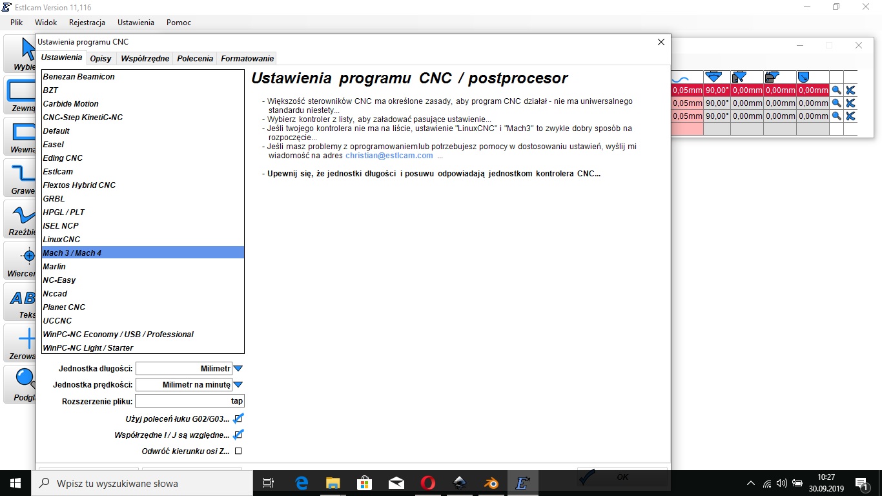Screen dimensions: 882x496
Task: Enable 'Odwróć kierunku osi Z' checkbox
Action: pos(238,451)
